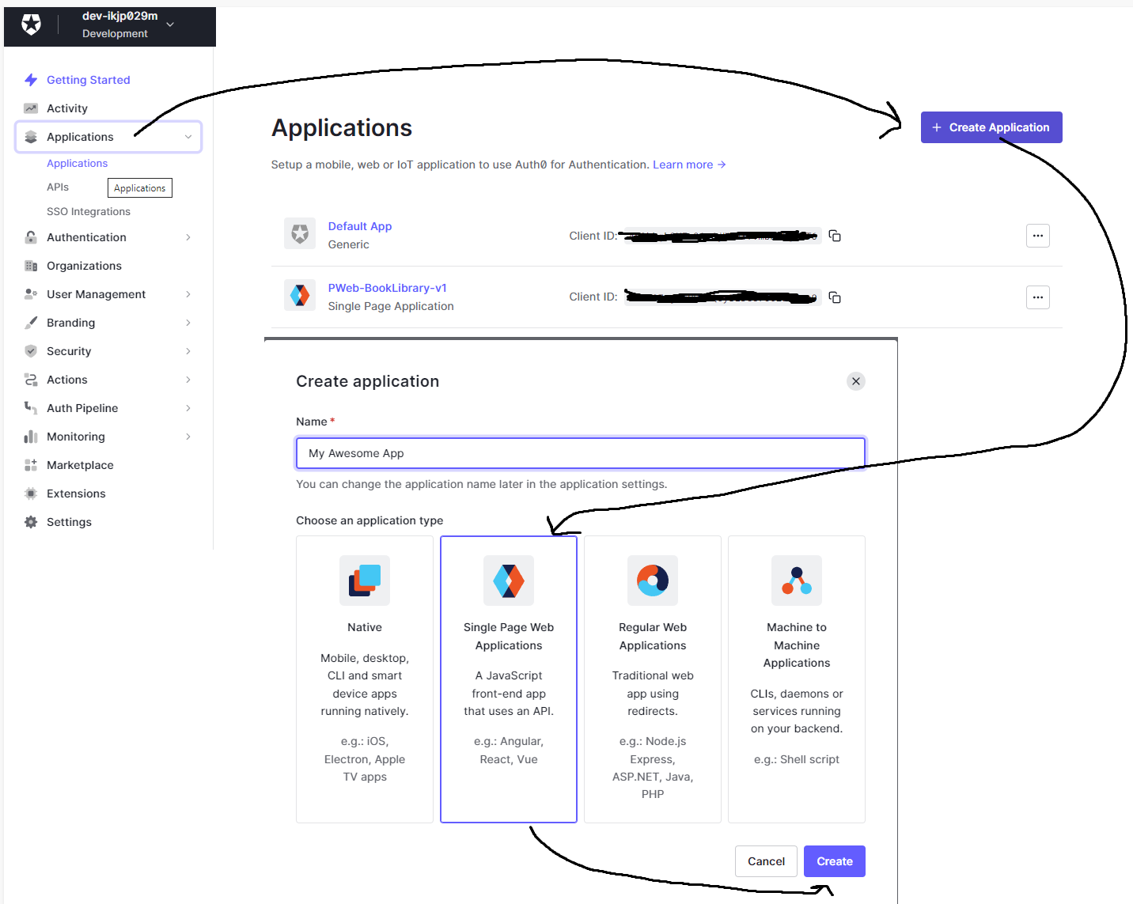Open the APIs submenu item
This screenshot has width=1133, height=904.
click(58, 187)
